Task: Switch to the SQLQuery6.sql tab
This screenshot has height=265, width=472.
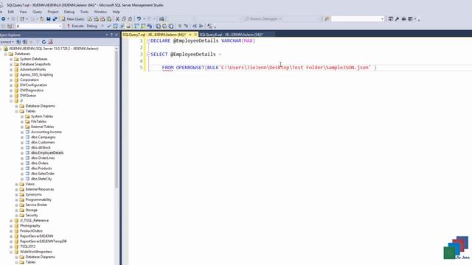Action: coord(231,35)
